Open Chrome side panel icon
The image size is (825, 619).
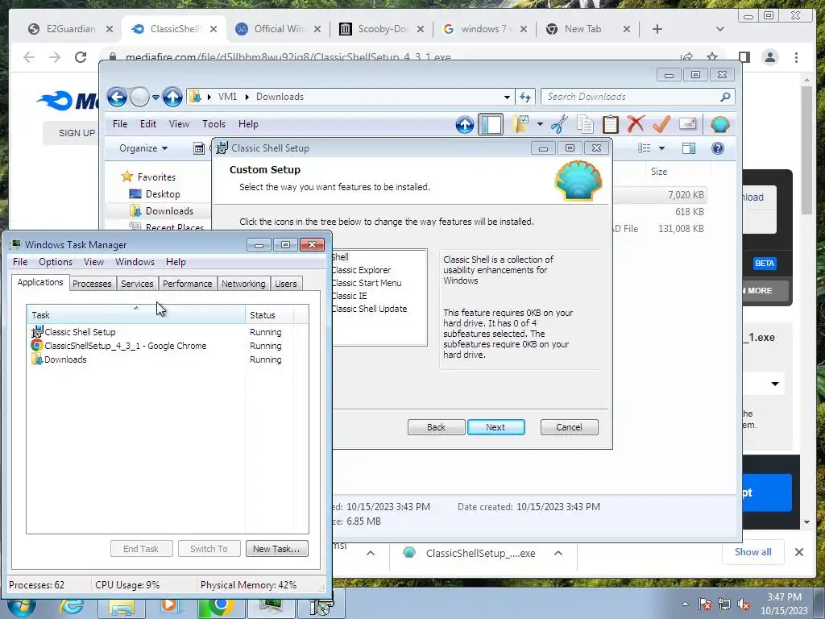pyautogui.click(x=744, y=57)
